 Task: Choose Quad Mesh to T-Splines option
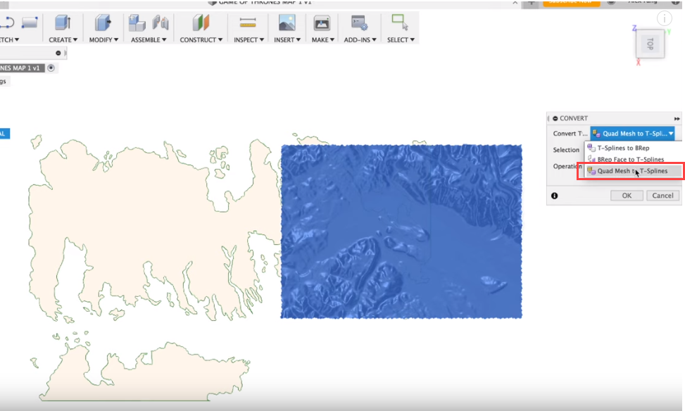tap(633, 171)
